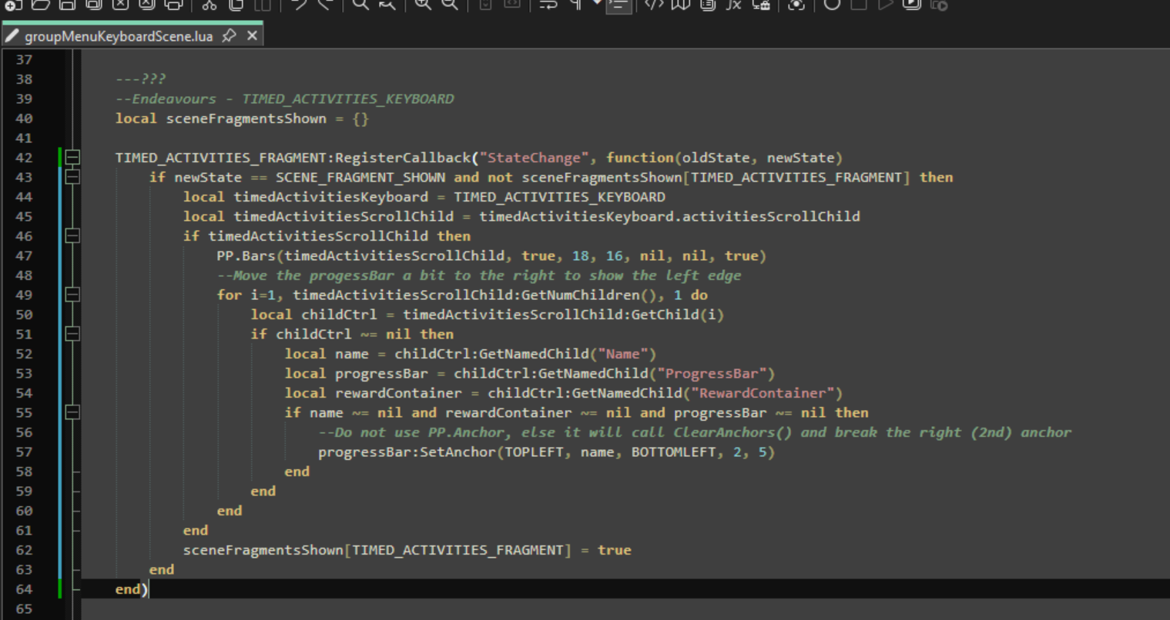This screenshot has width=1170, height=620.
Task: Open the Function List panel
Action: [734, 4]
